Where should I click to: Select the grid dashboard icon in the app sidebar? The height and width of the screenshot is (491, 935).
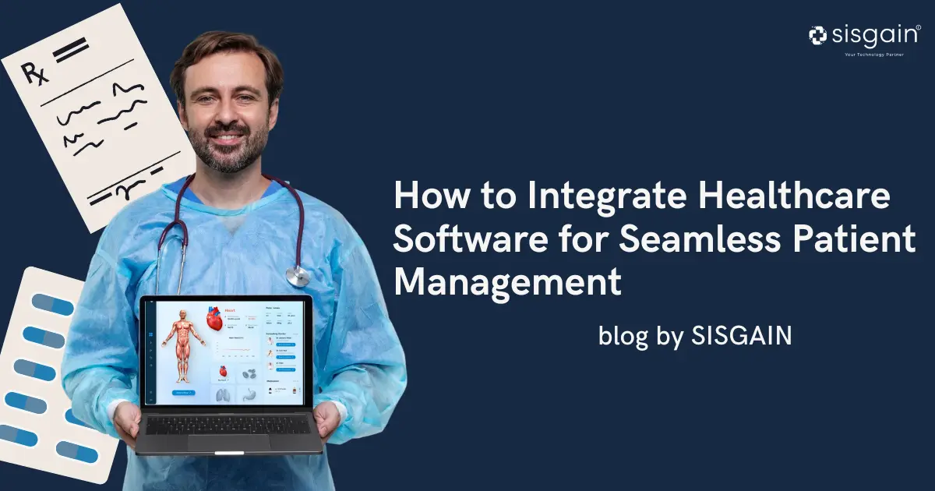[150, 334]
